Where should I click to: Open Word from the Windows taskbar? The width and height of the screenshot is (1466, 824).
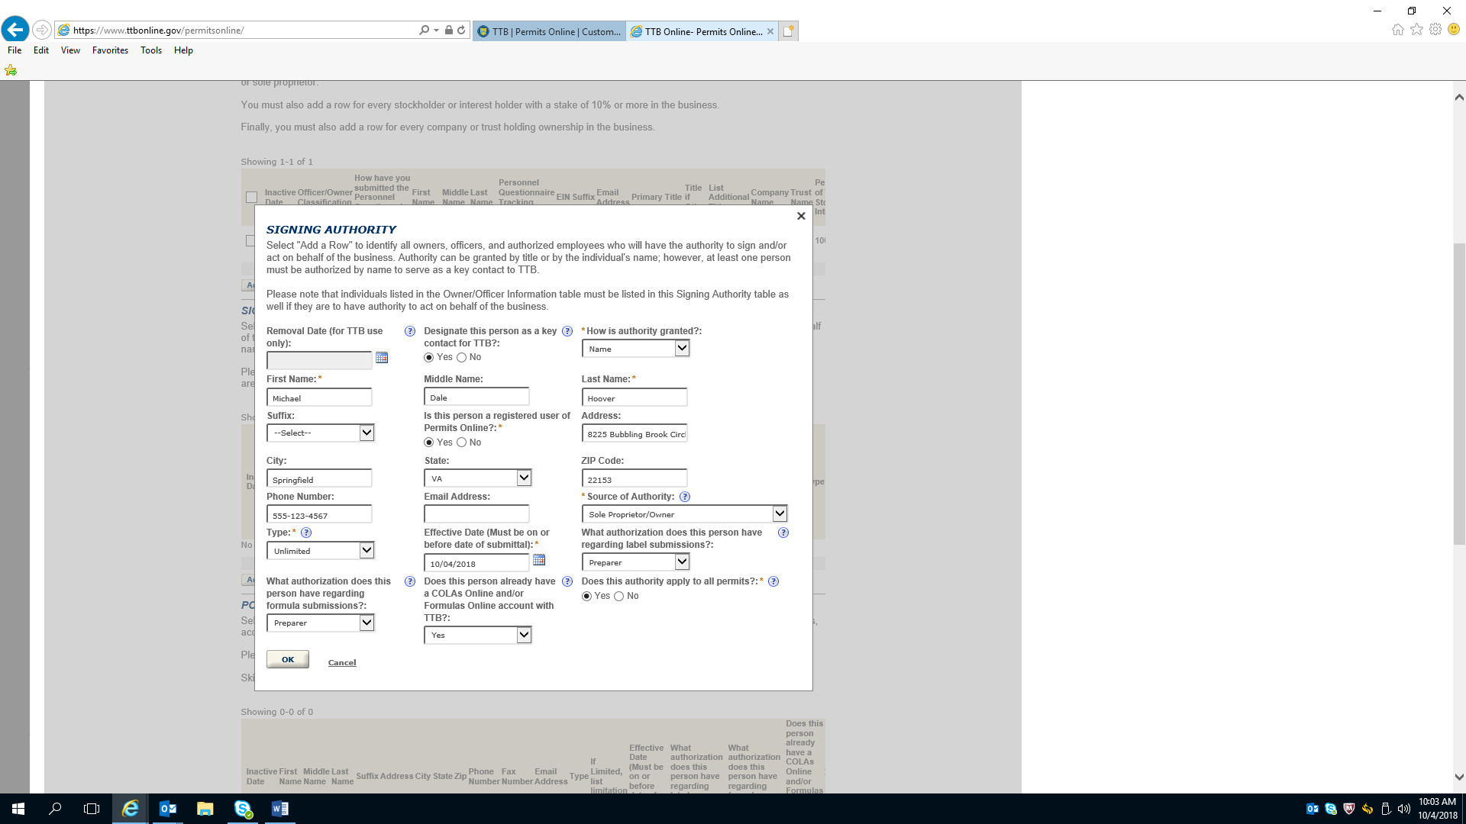tap(279, 809)
